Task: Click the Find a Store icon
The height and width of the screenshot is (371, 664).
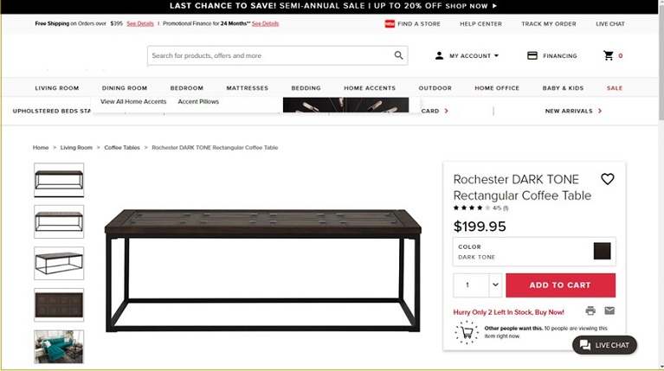Action: pyautogui.click(x=390, y=23)
